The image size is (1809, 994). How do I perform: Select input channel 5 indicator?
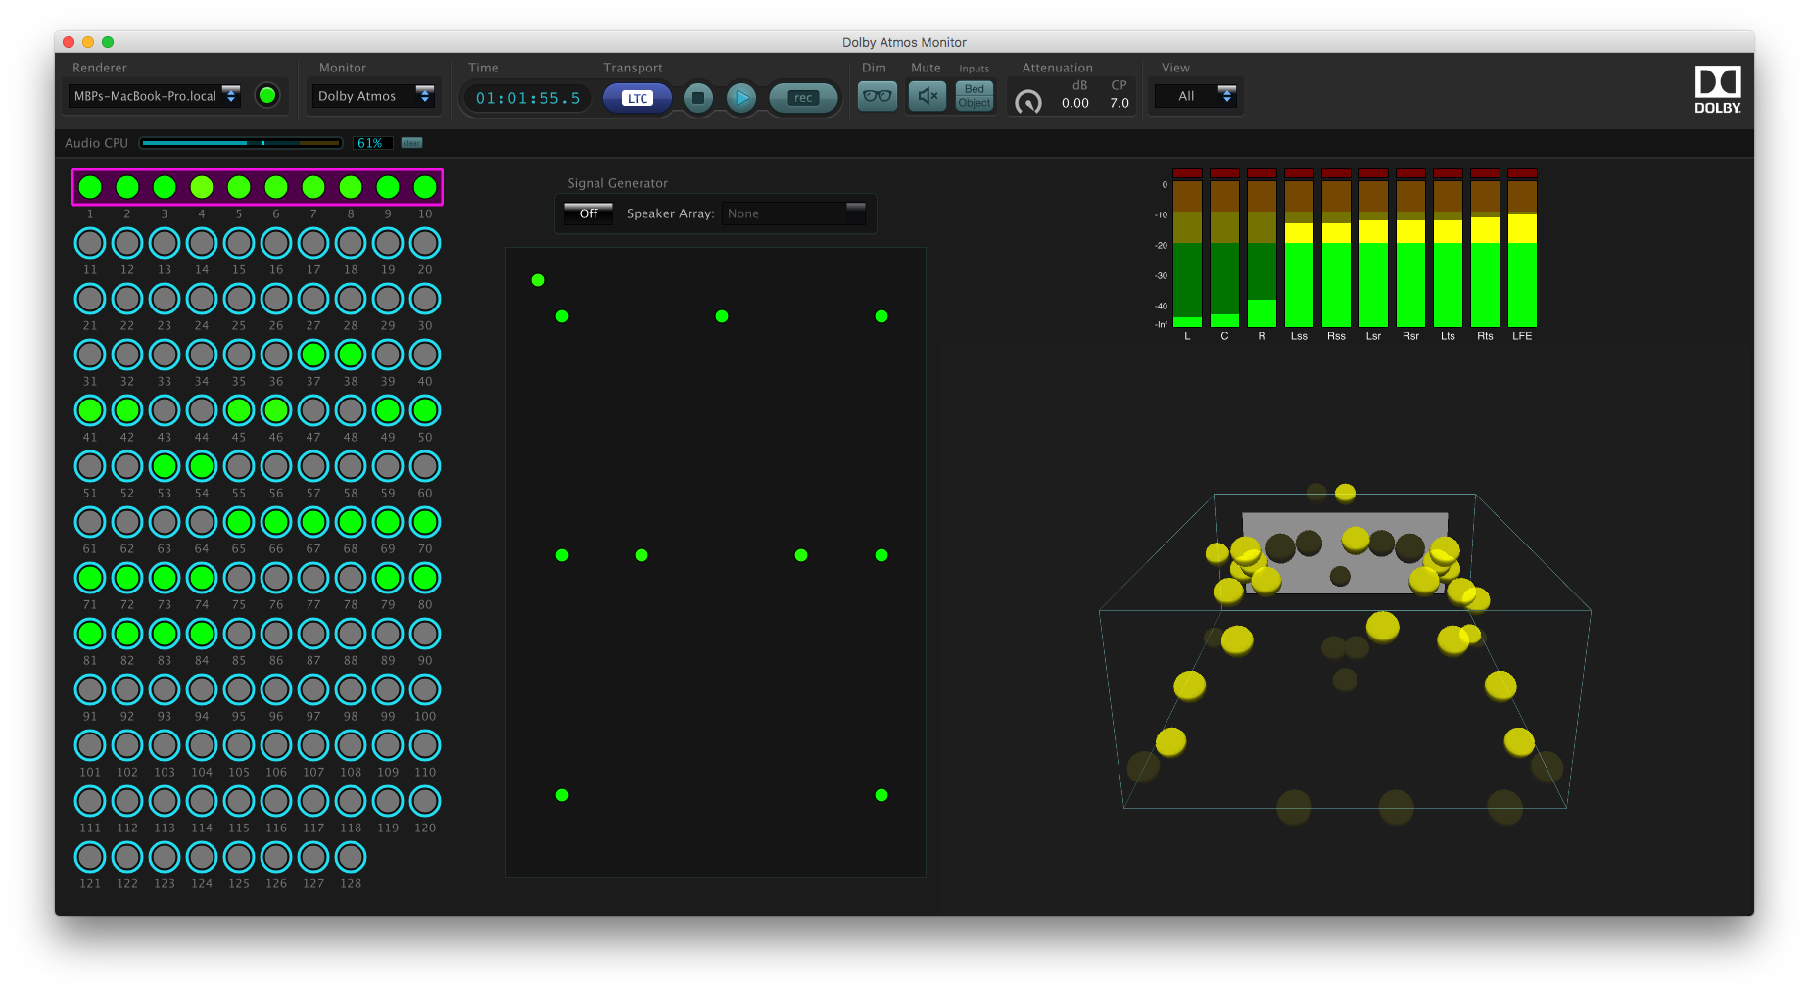[x=239, y=186]
